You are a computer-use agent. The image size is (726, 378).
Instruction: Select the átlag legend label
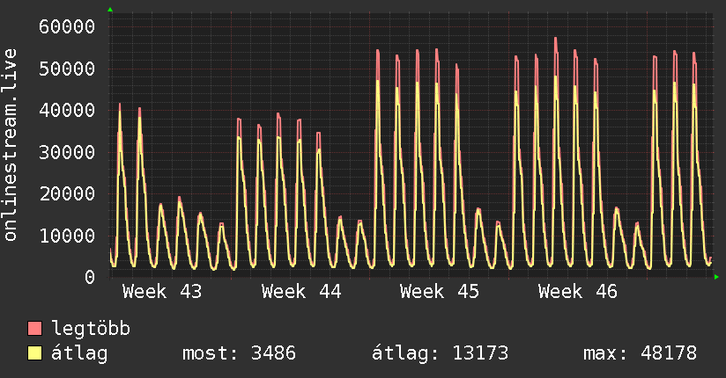point(80,353)
